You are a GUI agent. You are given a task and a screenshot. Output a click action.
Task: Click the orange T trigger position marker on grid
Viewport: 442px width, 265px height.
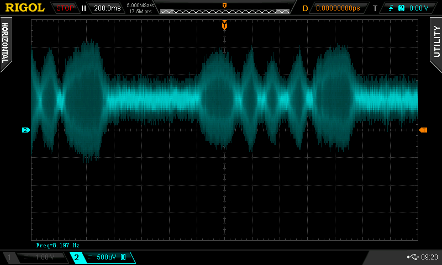[224, 25]
